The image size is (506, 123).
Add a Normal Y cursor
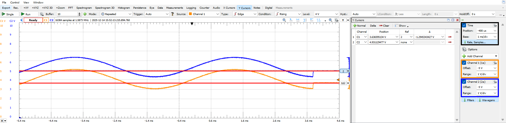point(359,26)
